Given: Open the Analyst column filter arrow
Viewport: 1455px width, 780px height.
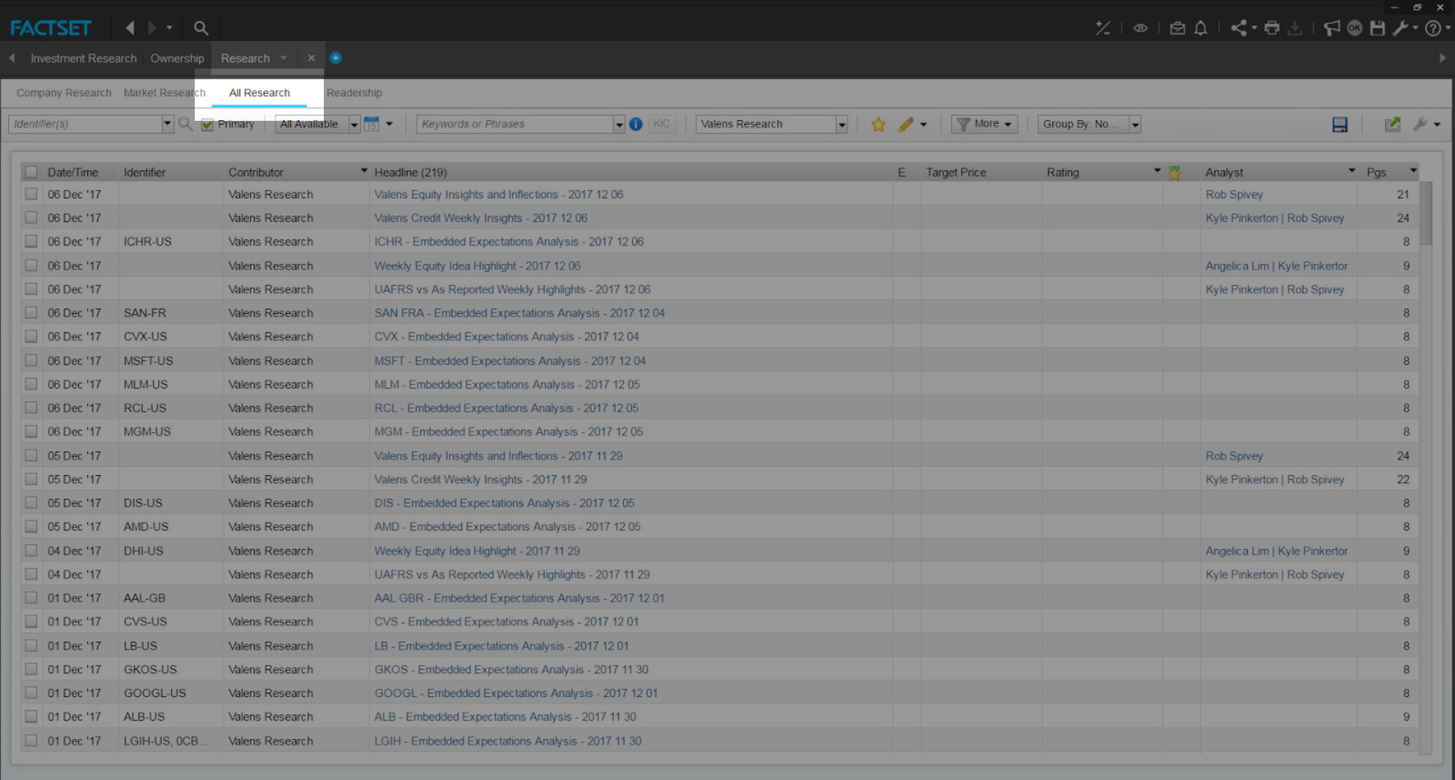Looking at the screenshot, I should [1351, 172].
